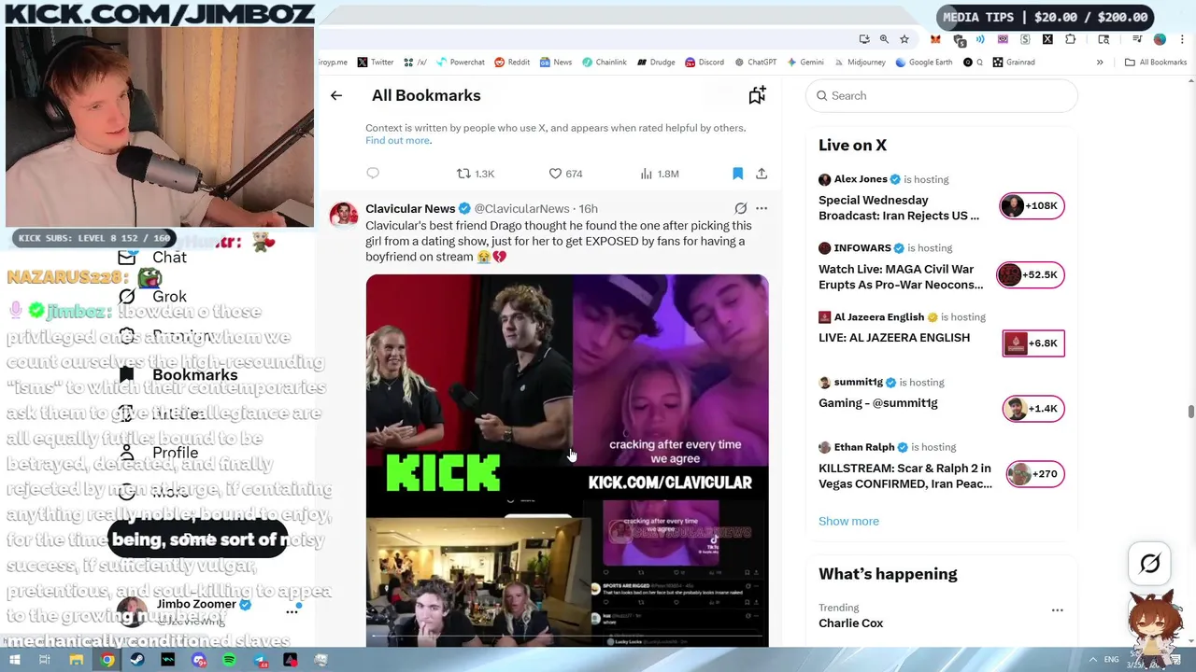The width and height of the screenshot is (1196, 672).
Task: Share the post with 1.8M views
Action: coord(762,174)
